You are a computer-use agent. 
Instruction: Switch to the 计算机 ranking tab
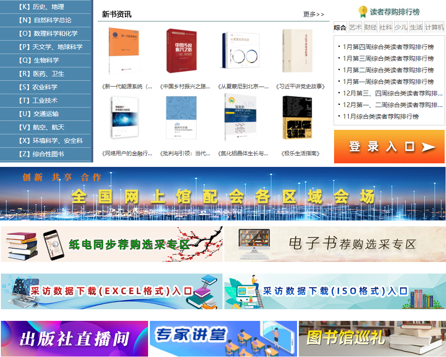[x=434, y=27]
